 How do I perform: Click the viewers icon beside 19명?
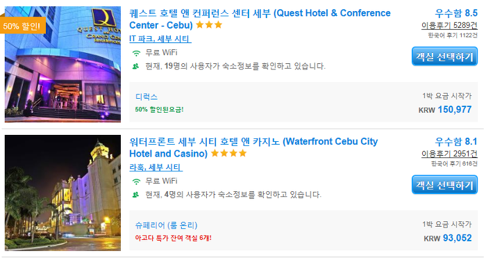135,67
